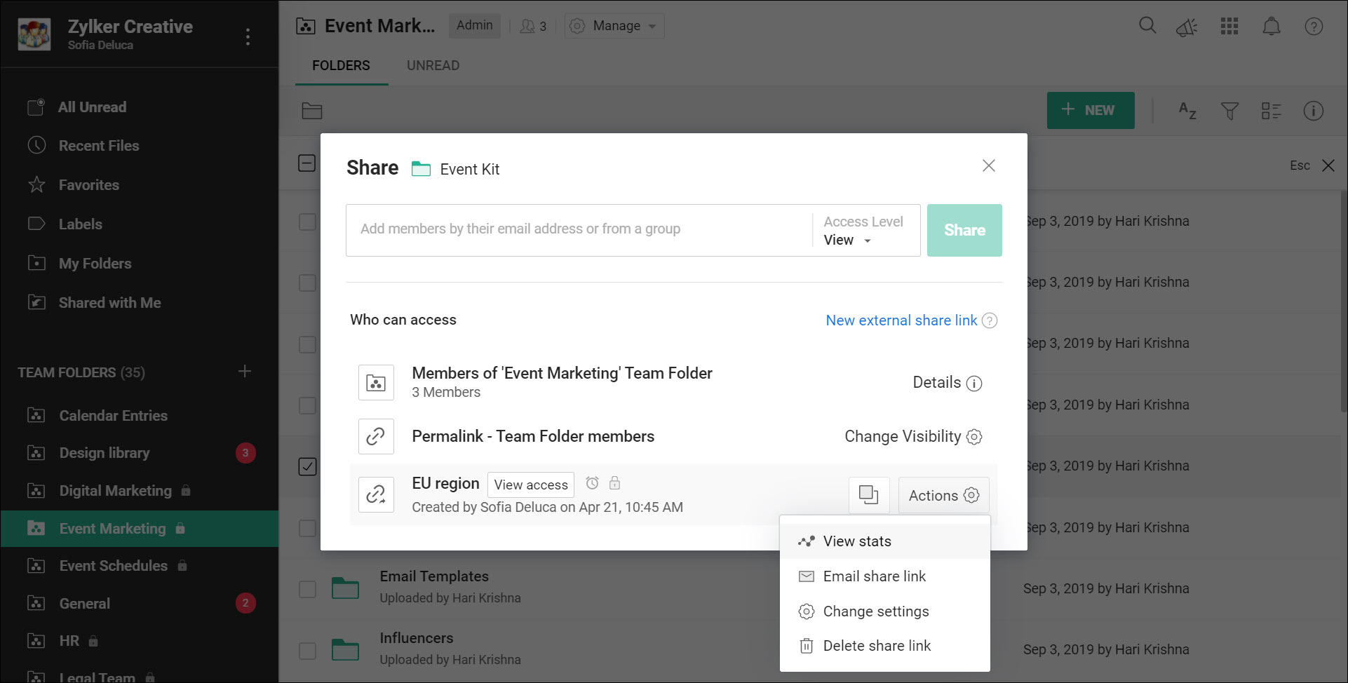Add a team folder with plus icon
Screen dimensions: 1348x683
coord(245,372)
